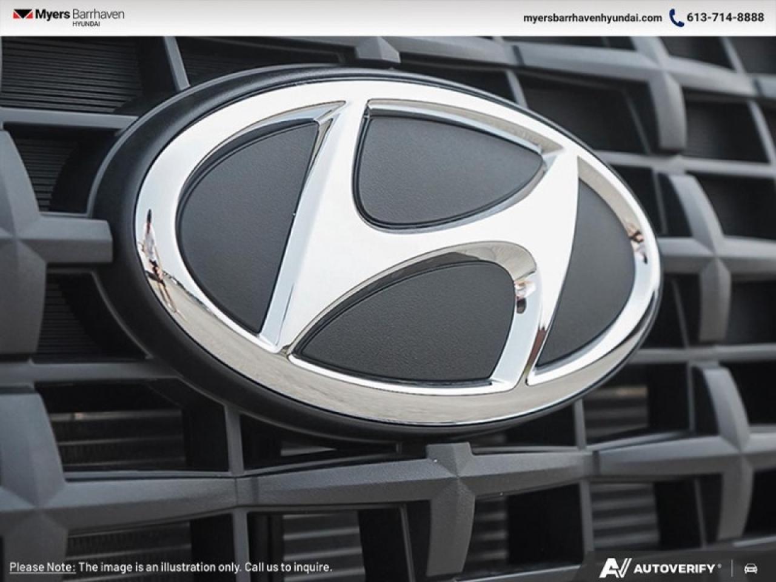Click the top header bar
Image resolution: width=776 pixels, height=582 pixels.
click(388, 15)
